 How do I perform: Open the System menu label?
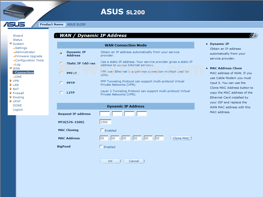pos(18,44)
